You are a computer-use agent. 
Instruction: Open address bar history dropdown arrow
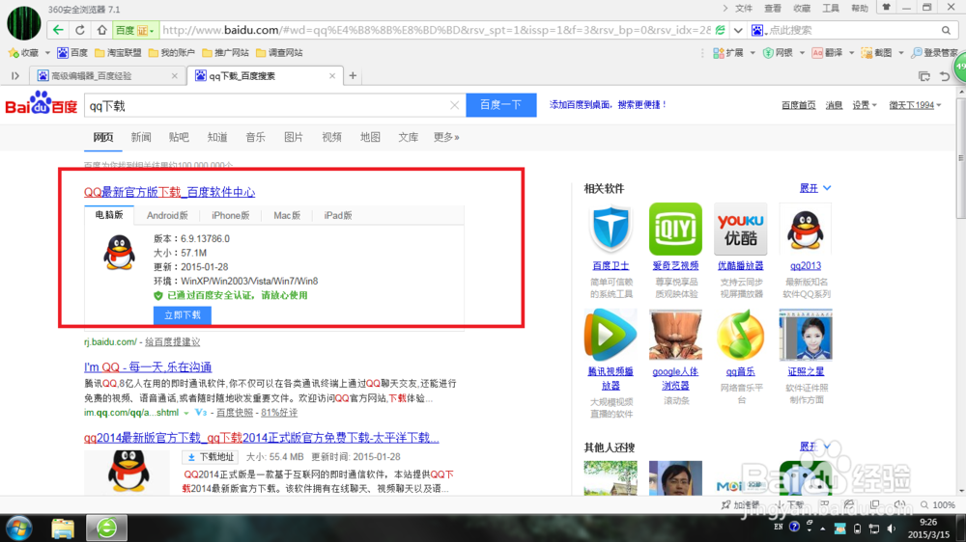tap(738, 30)
